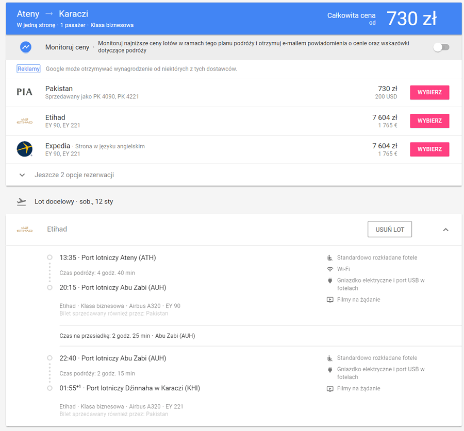Click the blue price tracking trend icon
The height and width of the screenshot is (431, 464).
[26, 47]
